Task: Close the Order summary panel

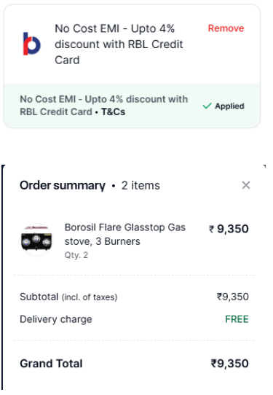Action: 246,185
